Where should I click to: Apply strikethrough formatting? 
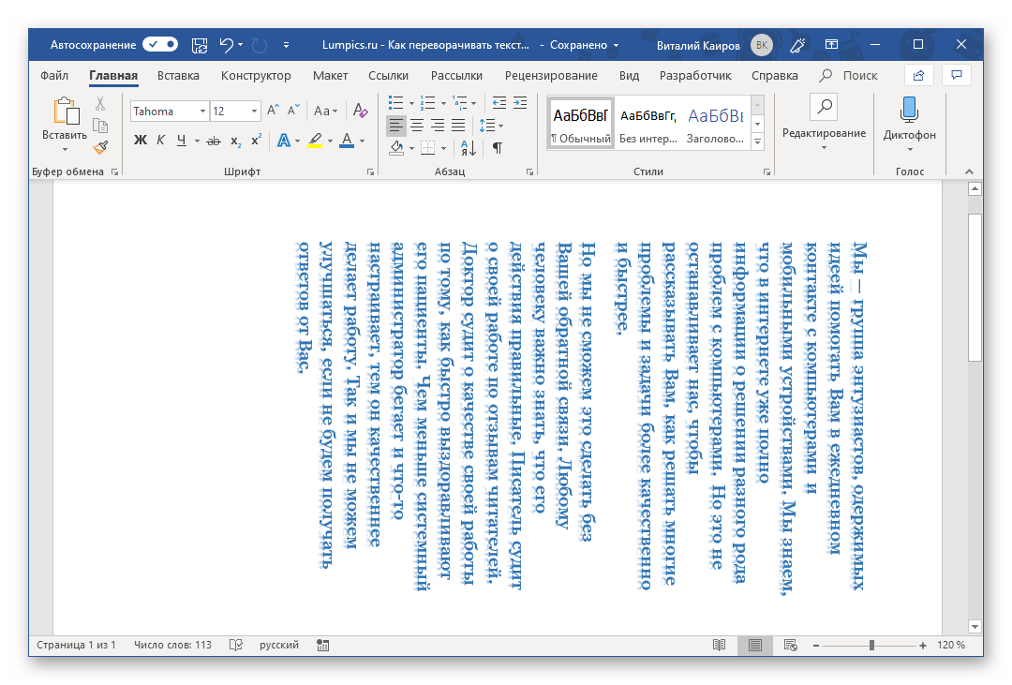(x=213, y=141)
